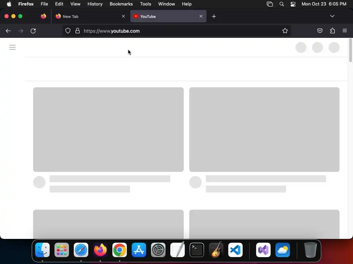Go back to the previous page

click(x=8, y=31)
